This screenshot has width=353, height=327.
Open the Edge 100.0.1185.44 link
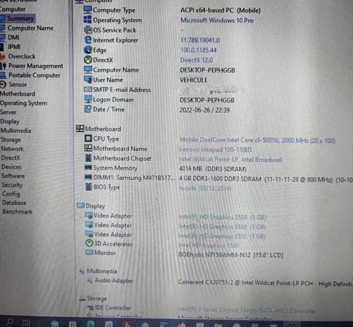pos(198,50)
